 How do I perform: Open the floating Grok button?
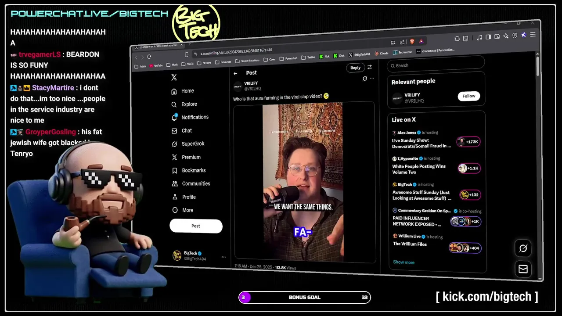523,248
